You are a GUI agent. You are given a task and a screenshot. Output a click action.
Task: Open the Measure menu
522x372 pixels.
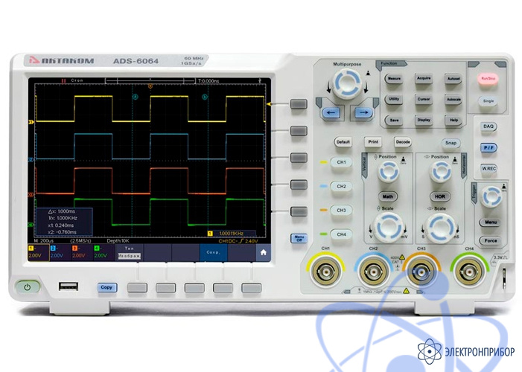(394, 78)
